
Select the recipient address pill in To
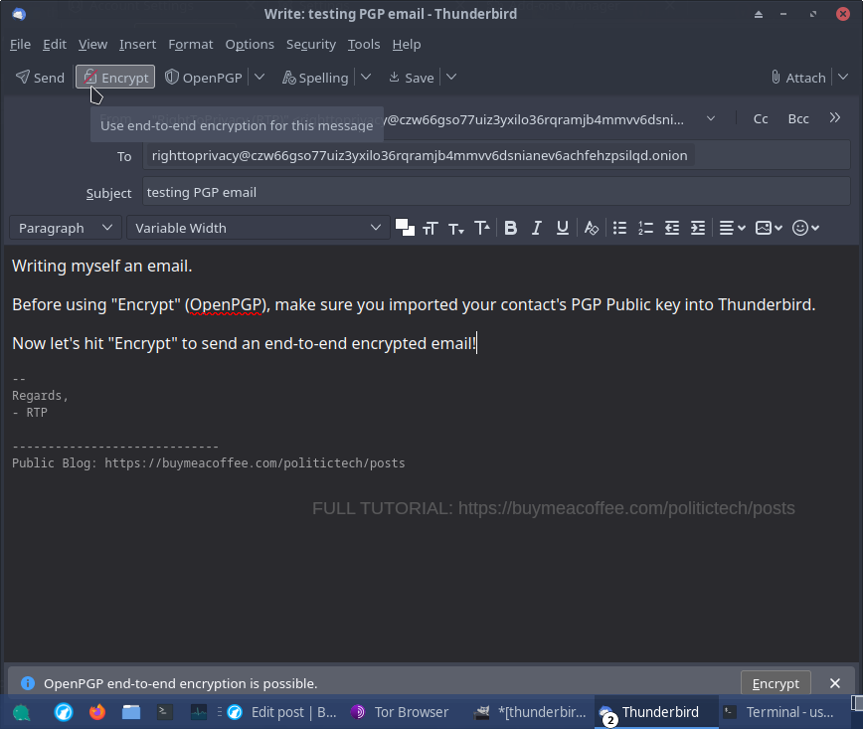pyautogui.click(x=420, y=156)
